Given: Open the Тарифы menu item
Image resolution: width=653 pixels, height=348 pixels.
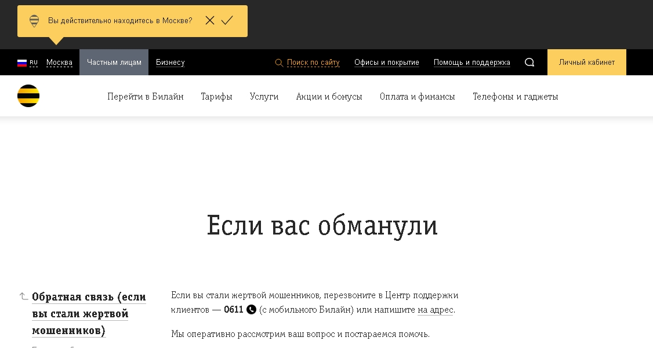Looking at the screenshot, I should (216, 97).
